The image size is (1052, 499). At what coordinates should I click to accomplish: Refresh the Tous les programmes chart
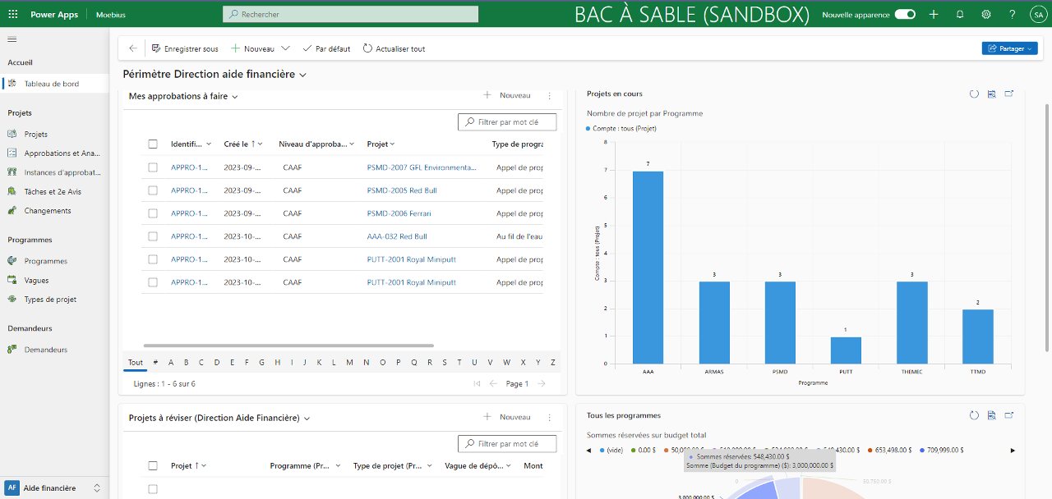[x=974, y=415]
